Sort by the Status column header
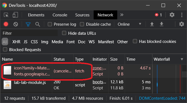 tap(63, 59)
